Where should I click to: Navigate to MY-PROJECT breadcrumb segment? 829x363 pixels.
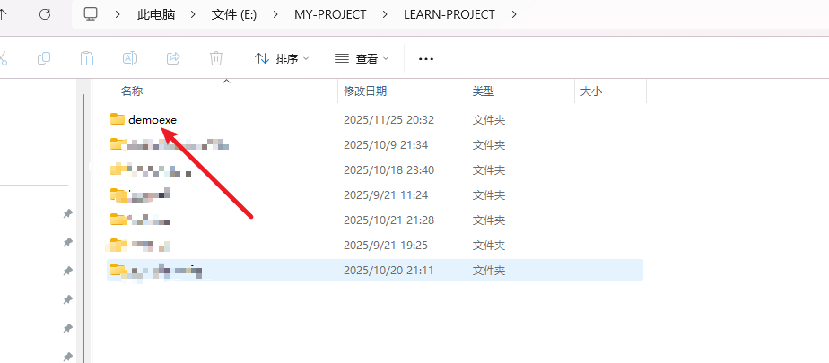pos(330,15)
